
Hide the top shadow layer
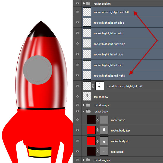click(77, 96)
